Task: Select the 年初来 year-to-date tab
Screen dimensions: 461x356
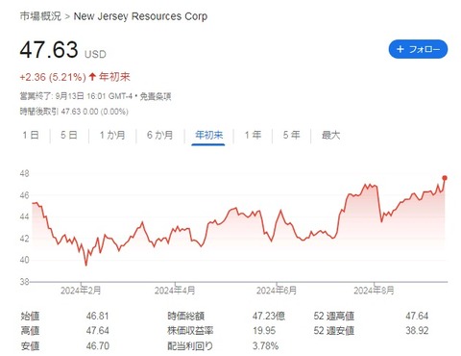Action: [x=208, y=135]
